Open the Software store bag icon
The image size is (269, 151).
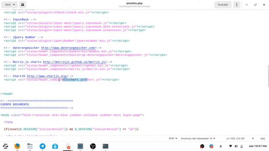(55, 146)
